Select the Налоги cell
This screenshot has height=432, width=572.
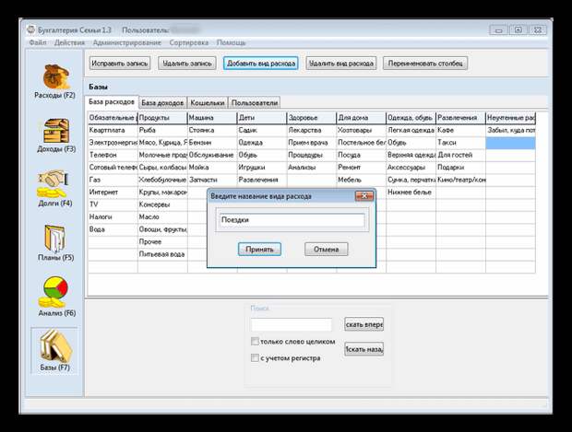(113, 216)
